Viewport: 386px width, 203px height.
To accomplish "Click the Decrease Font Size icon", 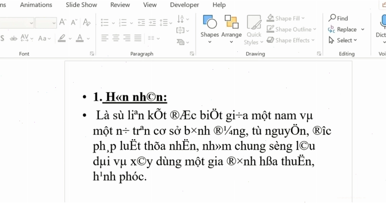I will point(74,22).
